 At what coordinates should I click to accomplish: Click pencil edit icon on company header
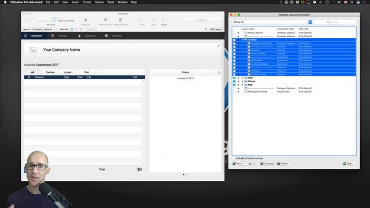pyautogui.click(x=219, y=46)
